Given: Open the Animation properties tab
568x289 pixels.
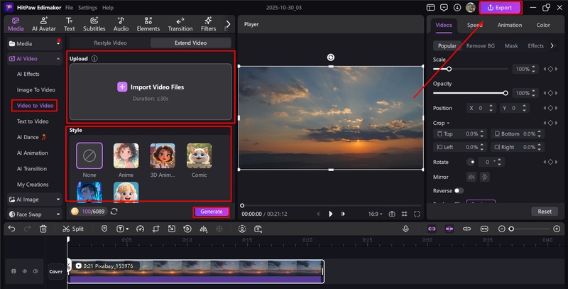Looking at the screenshot, I should pos(510,25).
